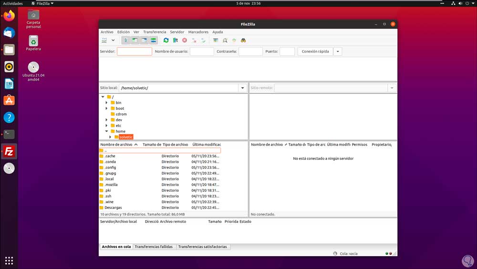Toggle processing of transfer queue

(x=175, y=40)
